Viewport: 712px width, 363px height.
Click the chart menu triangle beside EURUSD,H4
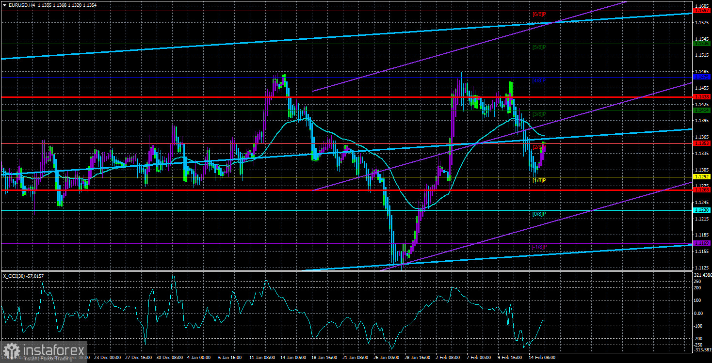pos(4,5)
